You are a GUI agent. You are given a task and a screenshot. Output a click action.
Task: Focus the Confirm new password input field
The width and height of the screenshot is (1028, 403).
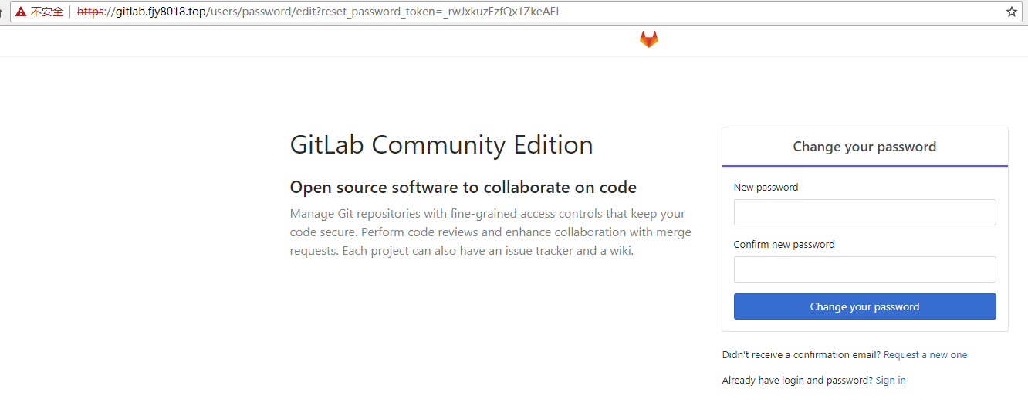click(x=864, y=269)
